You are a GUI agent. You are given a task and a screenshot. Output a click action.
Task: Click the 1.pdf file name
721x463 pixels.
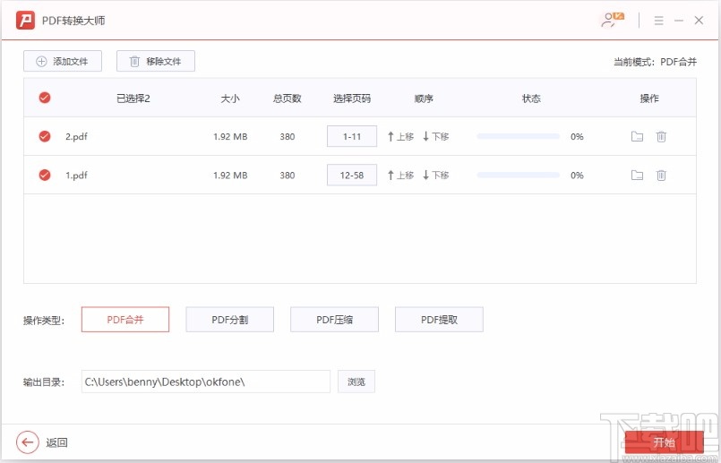(76, 176)
